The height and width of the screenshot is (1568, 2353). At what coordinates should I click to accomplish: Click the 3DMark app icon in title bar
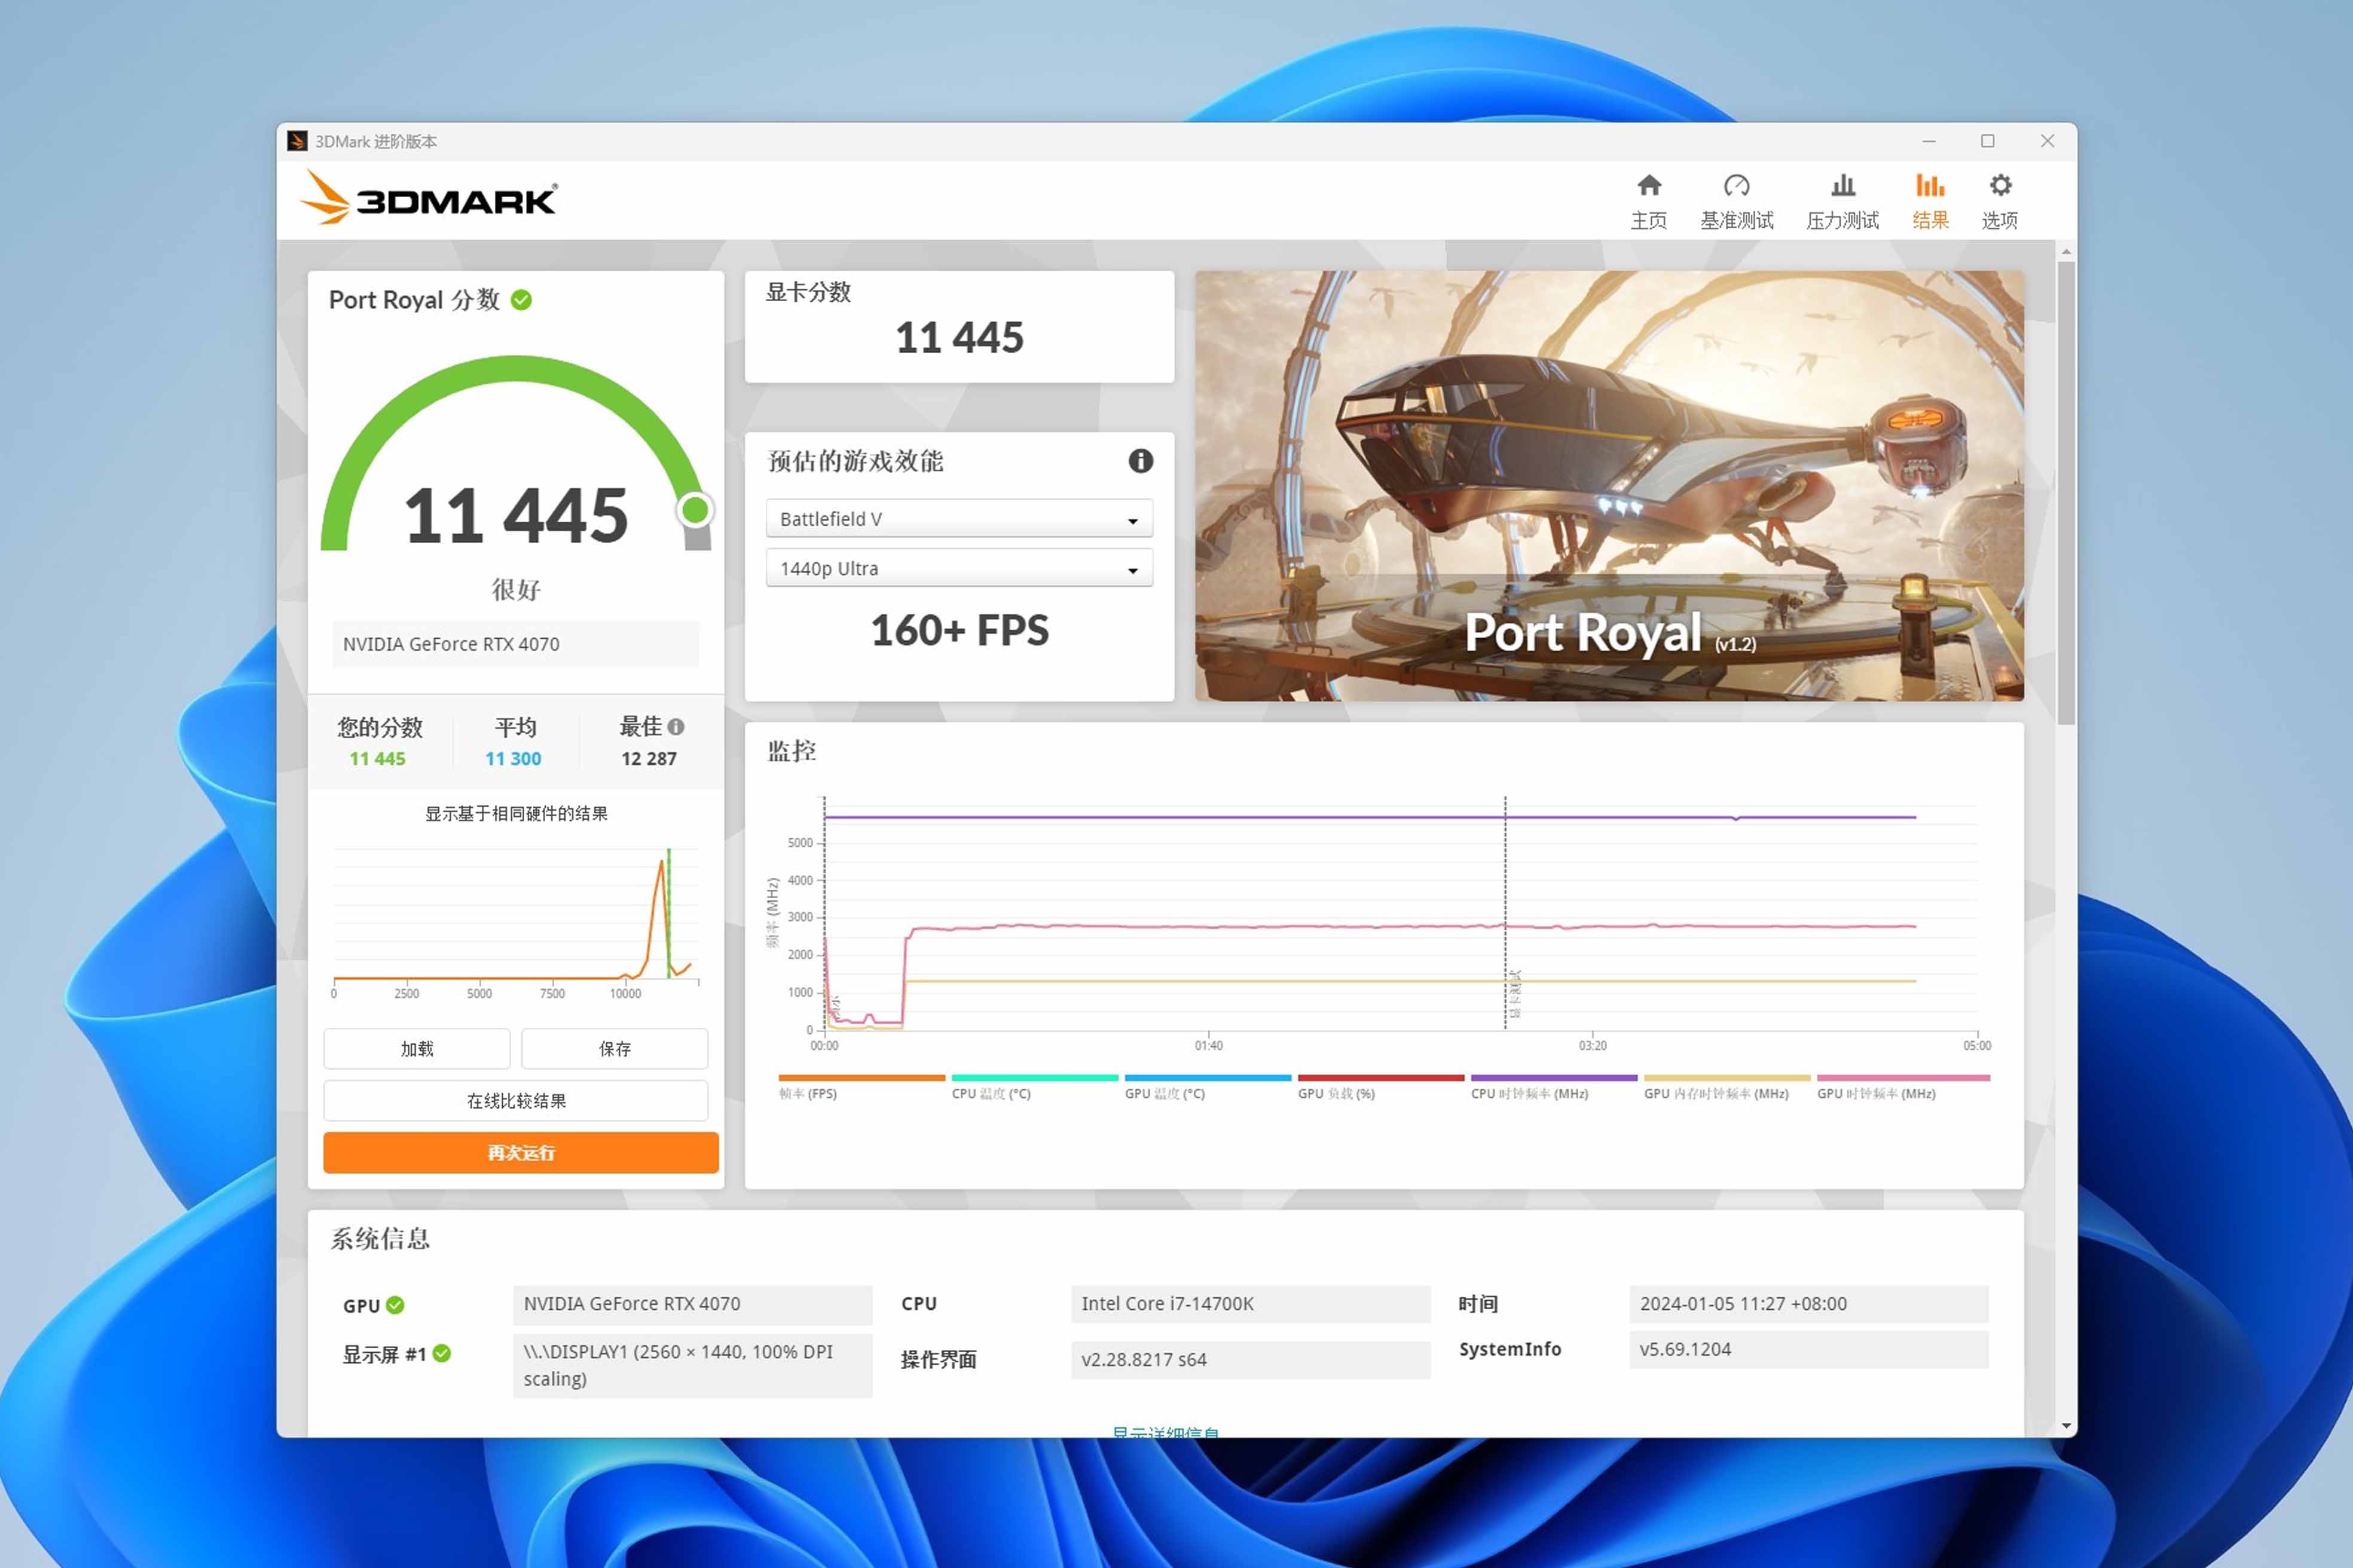coord(297,141)
